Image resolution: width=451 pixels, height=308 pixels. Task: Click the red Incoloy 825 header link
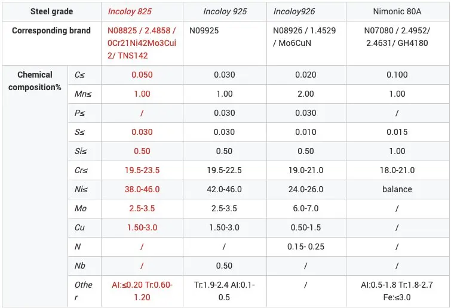coord(130,11)
